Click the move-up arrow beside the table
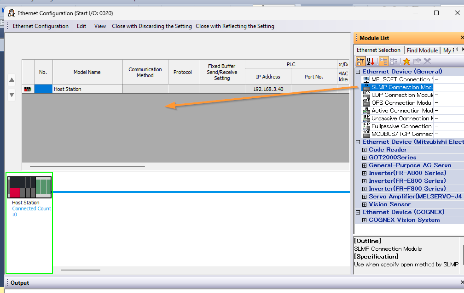Viewport: 464px width, 293px height. click(12, 80)
